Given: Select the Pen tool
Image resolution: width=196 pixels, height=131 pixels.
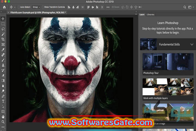Looking at the screenshot, I should coord(3,96).
